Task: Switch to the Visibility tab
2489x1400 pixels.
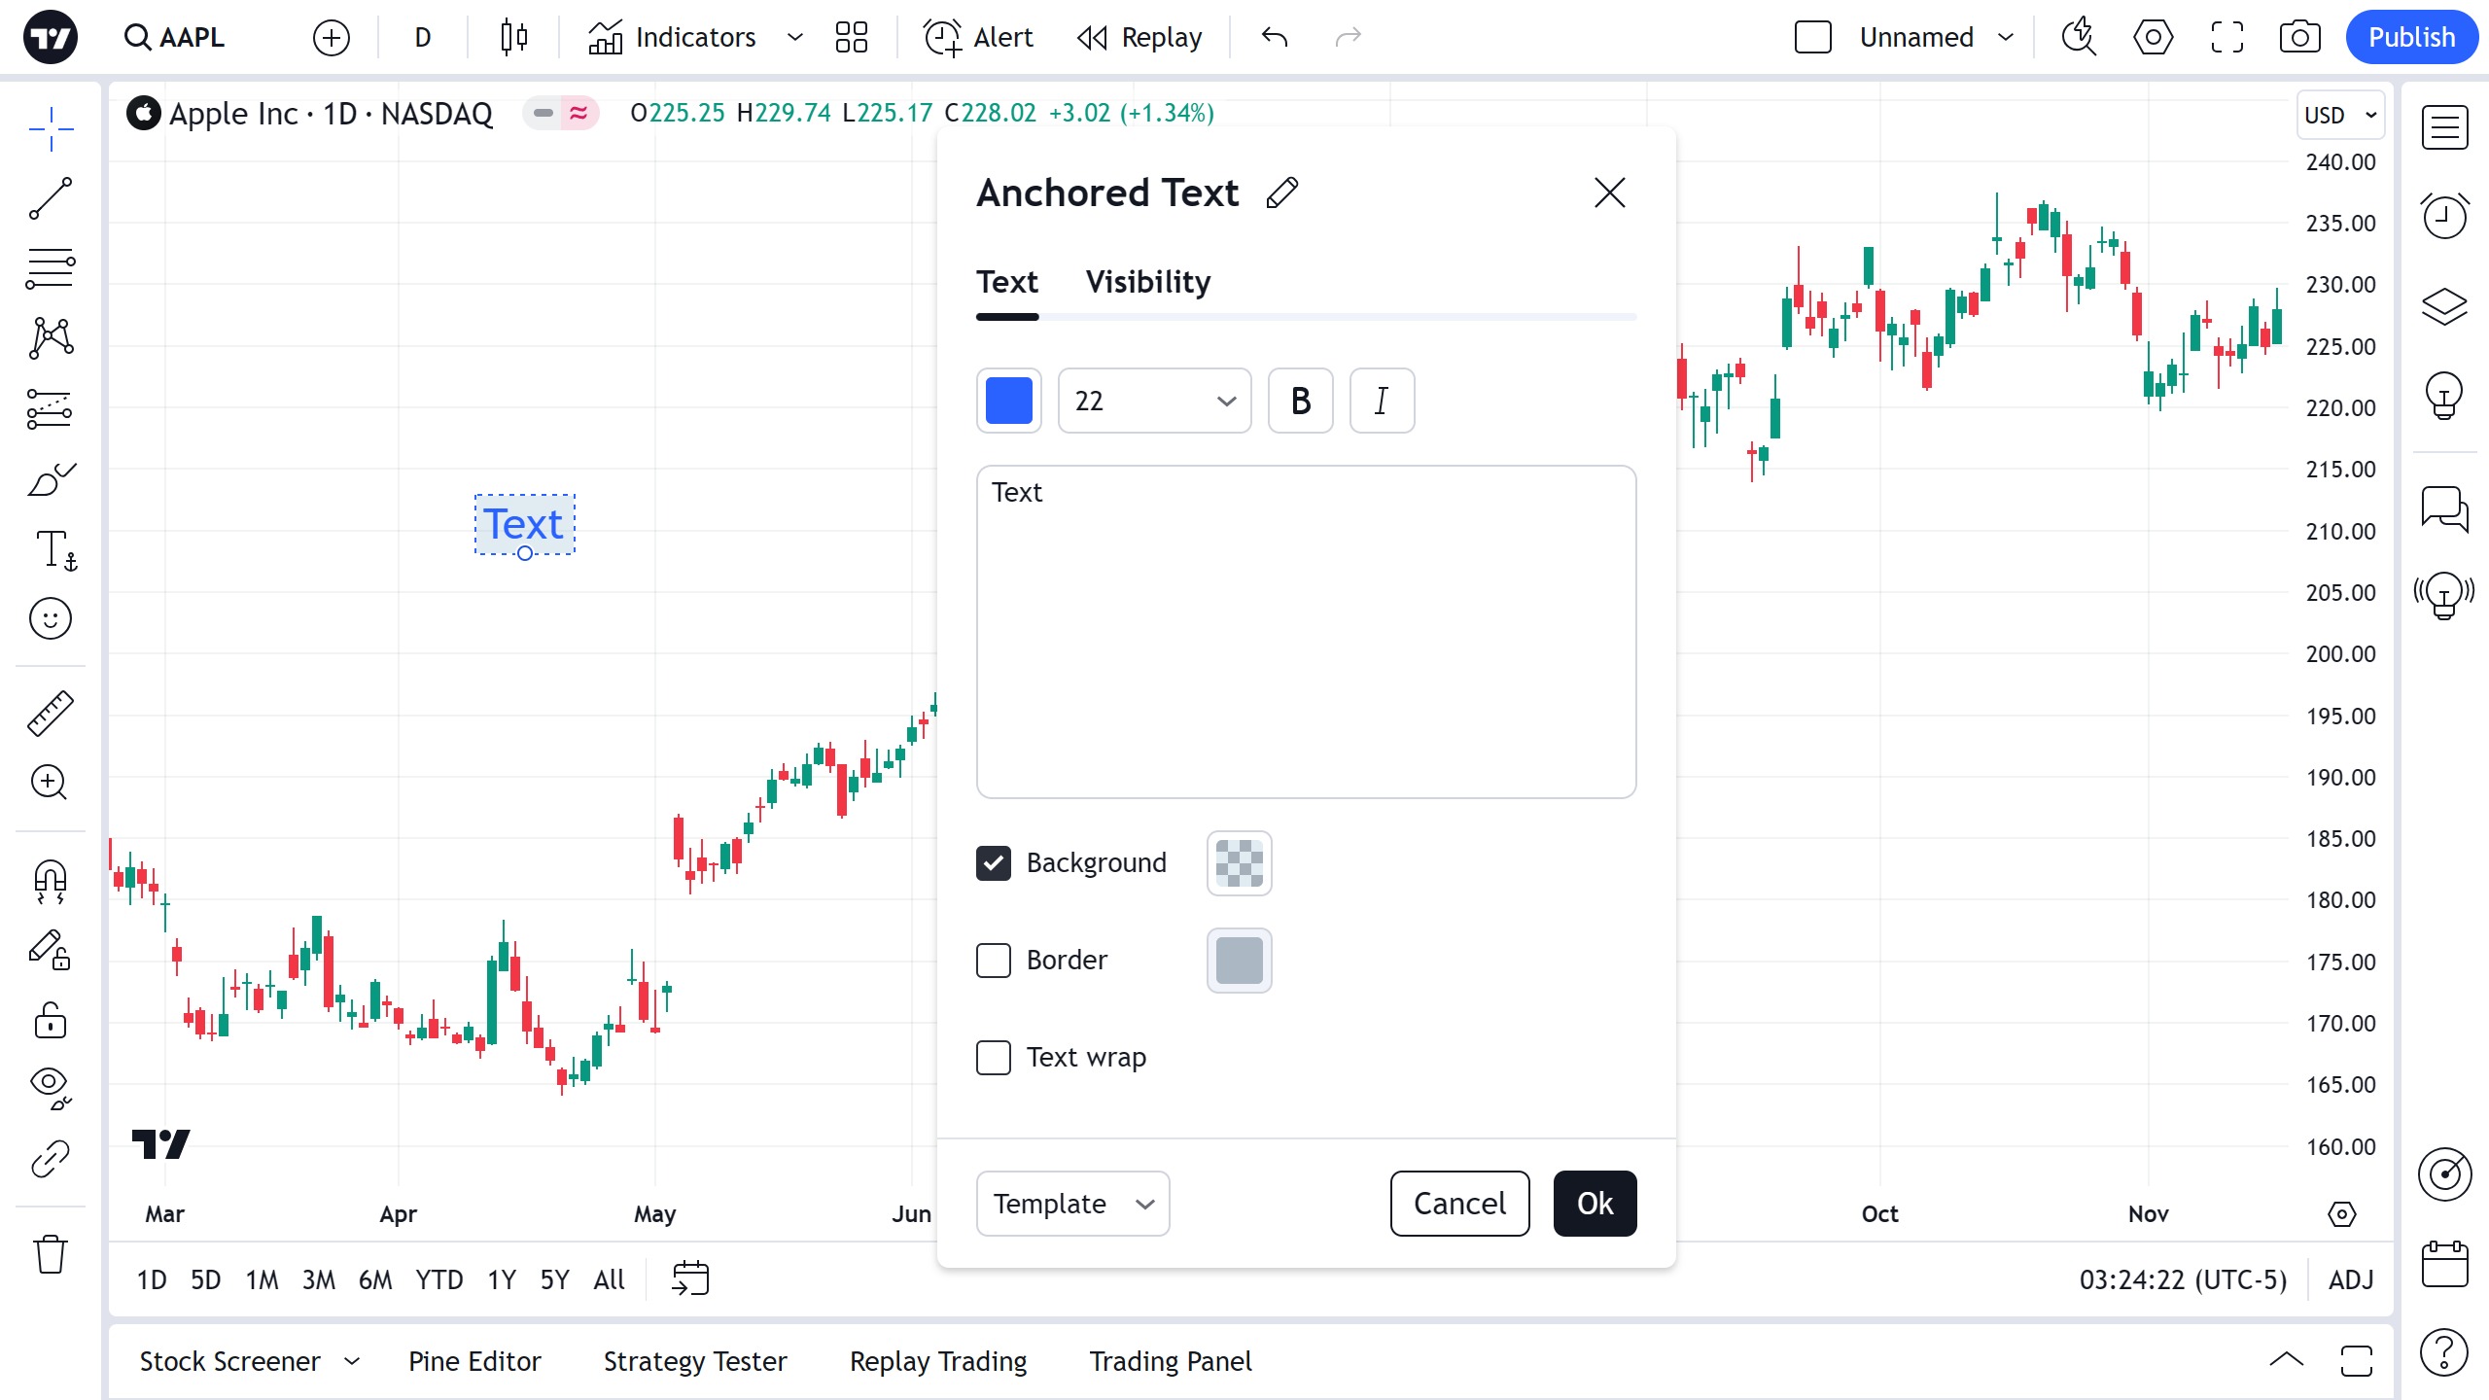Action: click(x=1147, y=282)
